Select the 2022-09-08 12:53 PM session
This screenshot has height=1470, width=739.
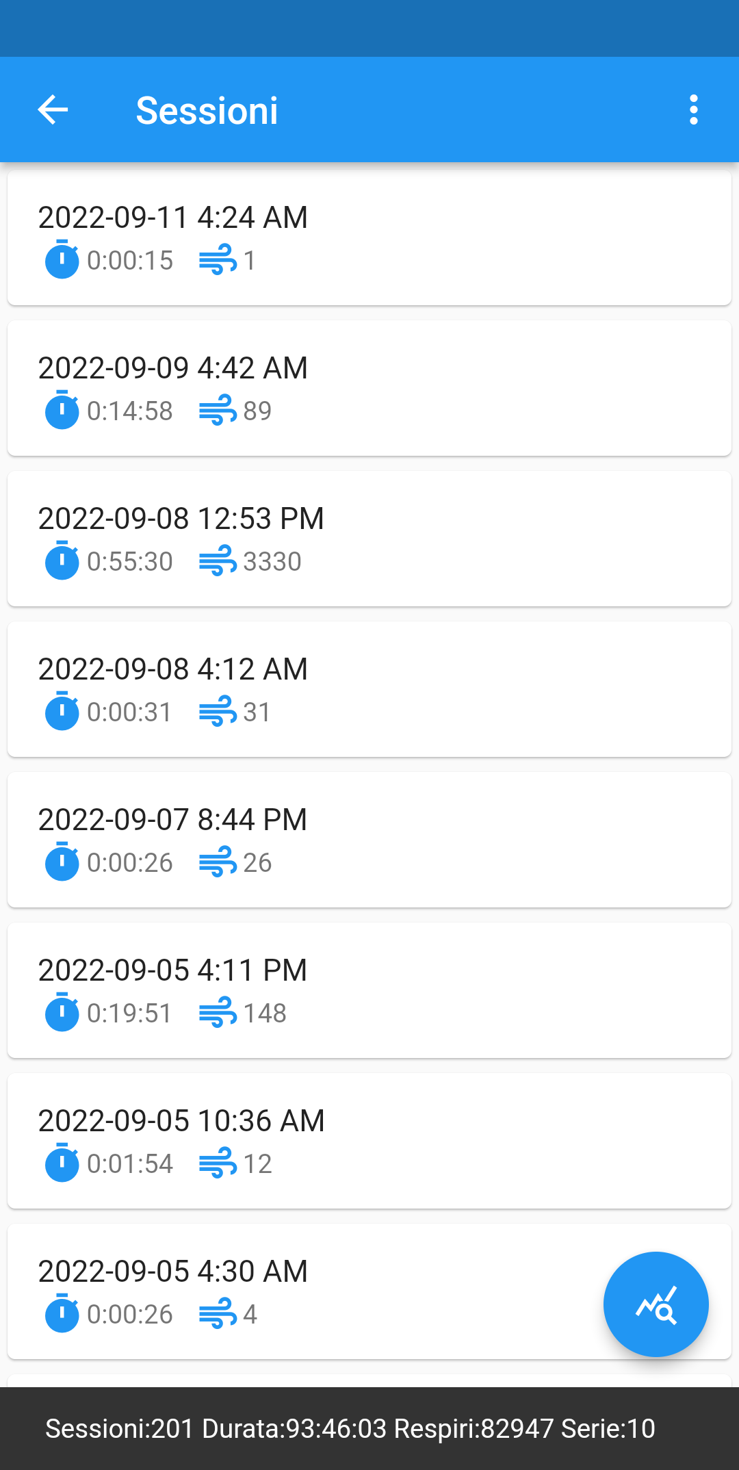(369, 538)
